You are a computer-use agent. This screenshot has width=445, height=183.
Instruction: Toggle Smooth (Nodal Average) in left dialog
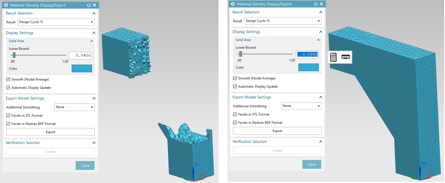tap(8, 79)
